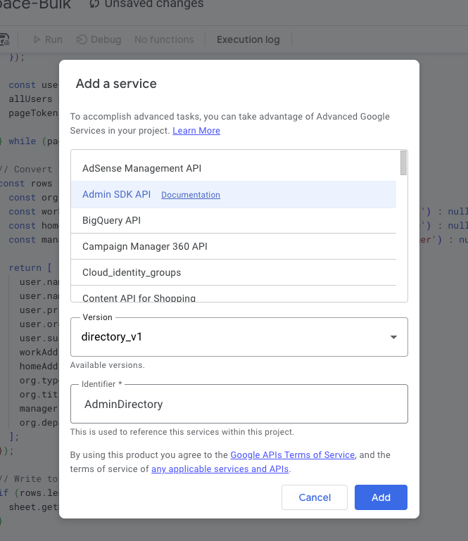This screenshot has width=468, height=541.
Task: Open Google APIs Terms of Service link
Action: point(292,455)
